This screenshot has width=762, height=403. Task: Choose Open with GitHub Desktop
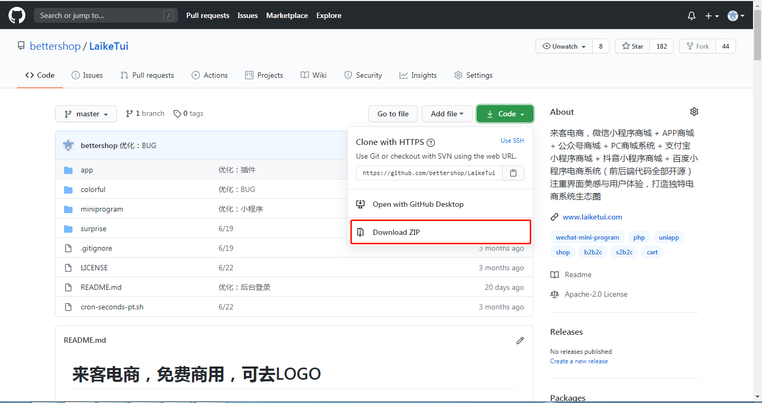click(440, 204)
